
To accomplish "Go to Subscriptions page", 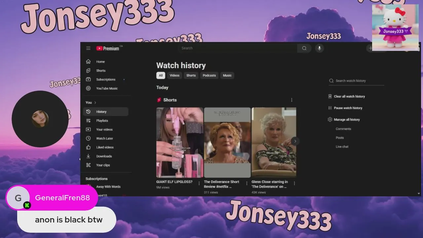I will pyautogui.click(x=106, y=79).
